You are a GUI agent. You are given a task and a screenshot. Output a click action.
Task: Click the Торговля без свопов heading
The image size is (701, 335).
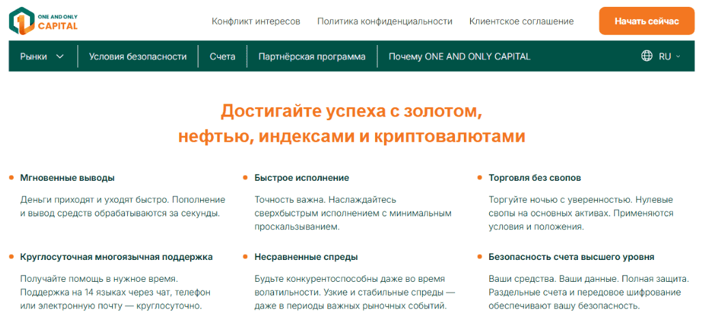pos(535,178)
